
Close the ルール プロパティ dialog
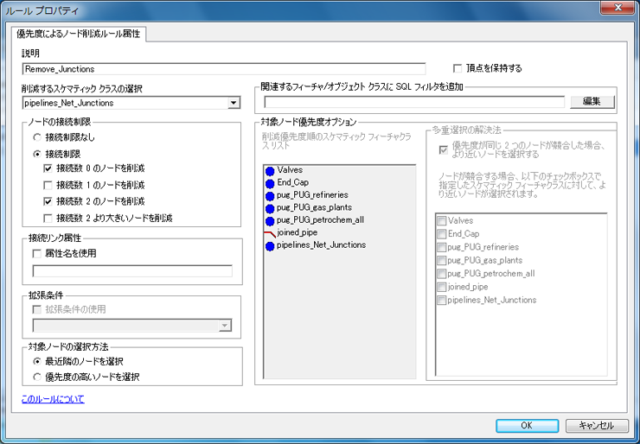618,7
